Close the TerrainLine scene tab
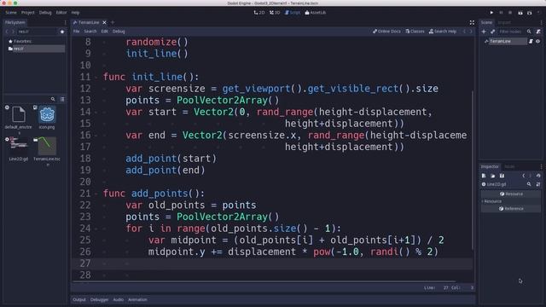The width and height of the screenshot is (546, 307). point(104,22)
